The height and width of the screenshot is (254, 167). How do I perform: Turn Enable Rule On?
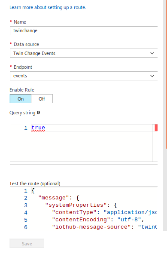tap(21, 99)
